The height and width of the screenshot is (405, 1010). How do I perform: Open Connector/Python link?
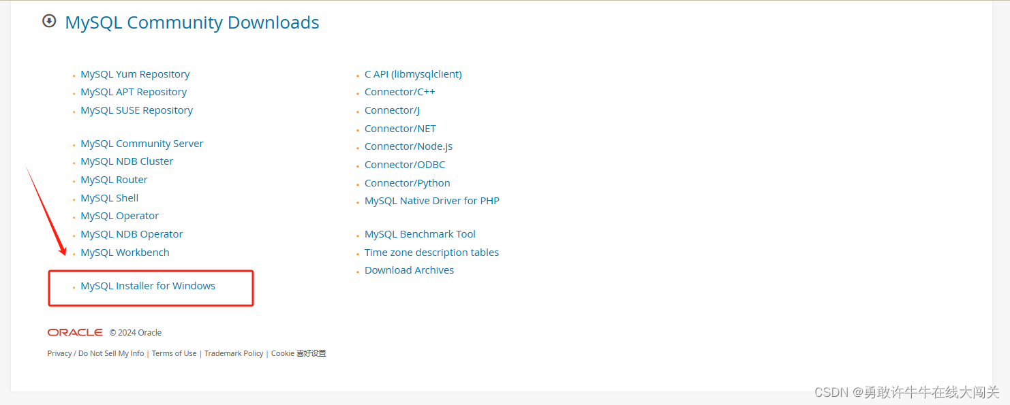[x=408, y=183]
